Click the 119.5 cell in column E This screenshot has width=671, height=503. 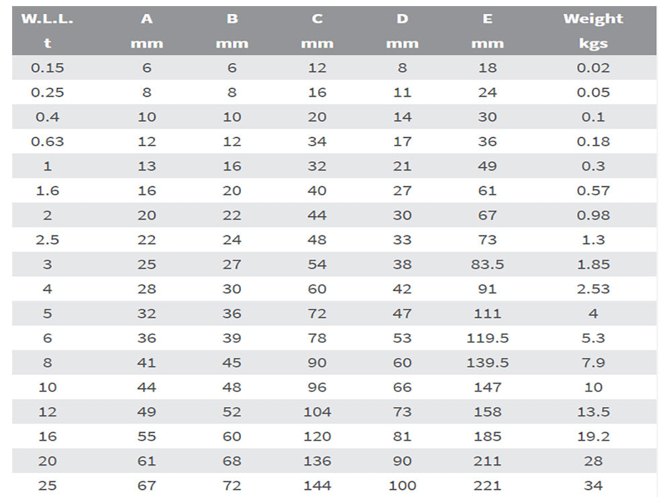[487, 338]
